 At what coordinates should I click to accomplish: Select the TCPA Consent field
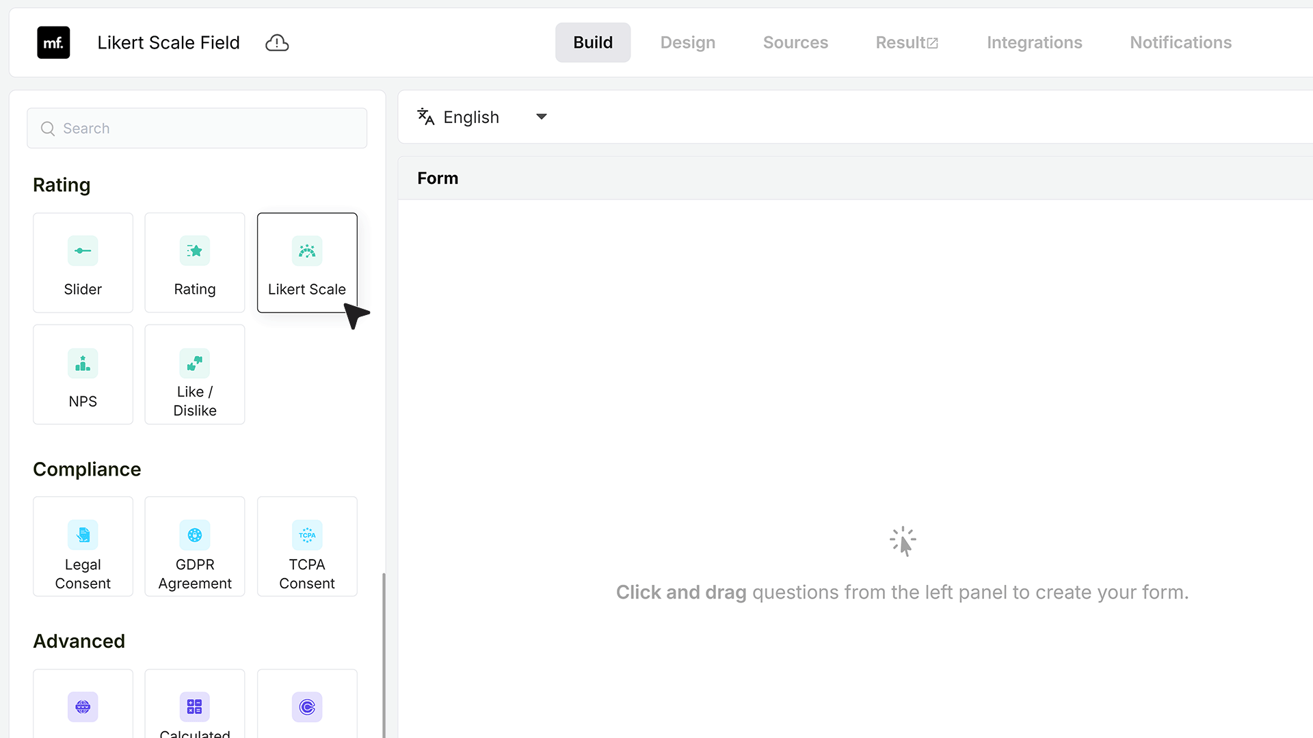click(x=307, y=547)
